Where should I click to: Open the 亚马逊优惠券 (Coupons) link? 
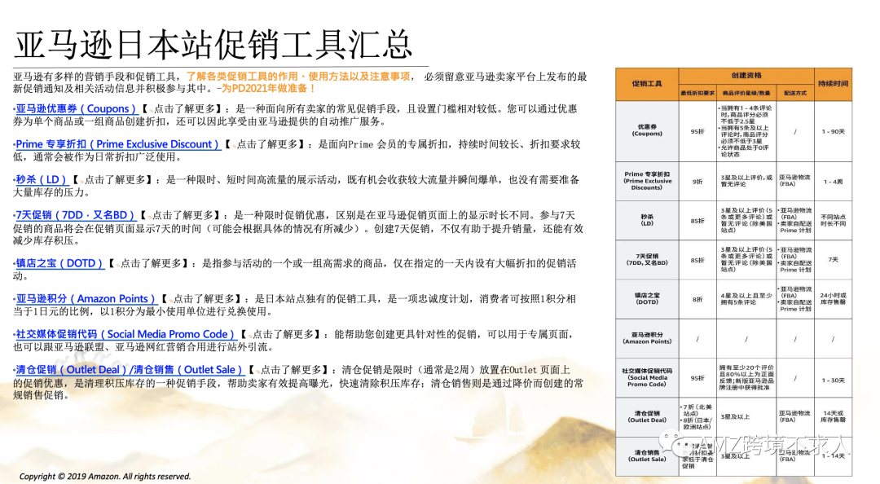pos(76,109)
